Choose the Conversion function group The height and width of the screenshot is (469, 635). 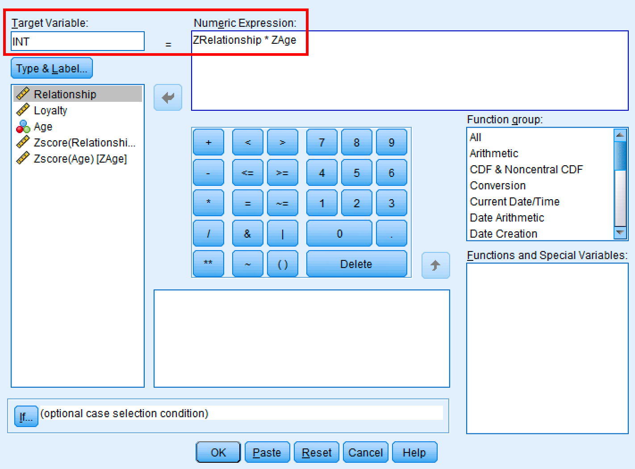(x=497, y=185)
